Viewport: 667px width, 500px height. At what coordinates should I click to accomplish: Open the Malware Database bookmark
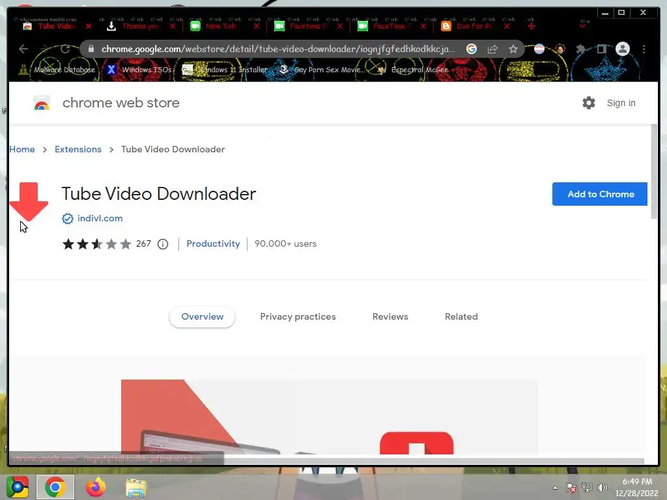click(58, 70)
